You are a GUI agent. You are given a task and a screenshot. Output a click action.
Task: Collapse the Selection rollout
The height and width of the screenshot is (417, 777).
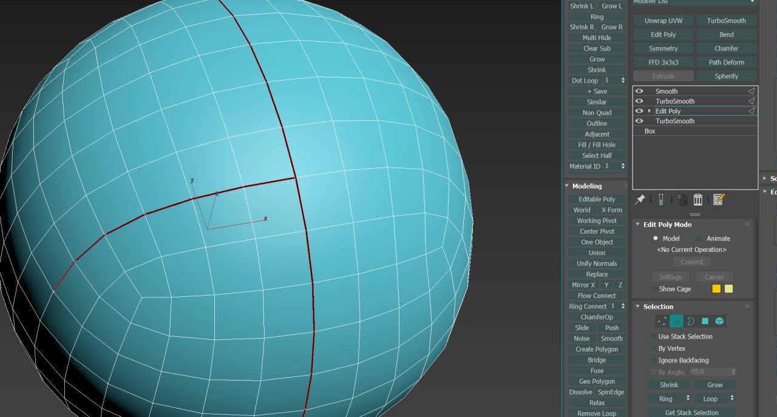pyautogui.click(x=638, y=307)
